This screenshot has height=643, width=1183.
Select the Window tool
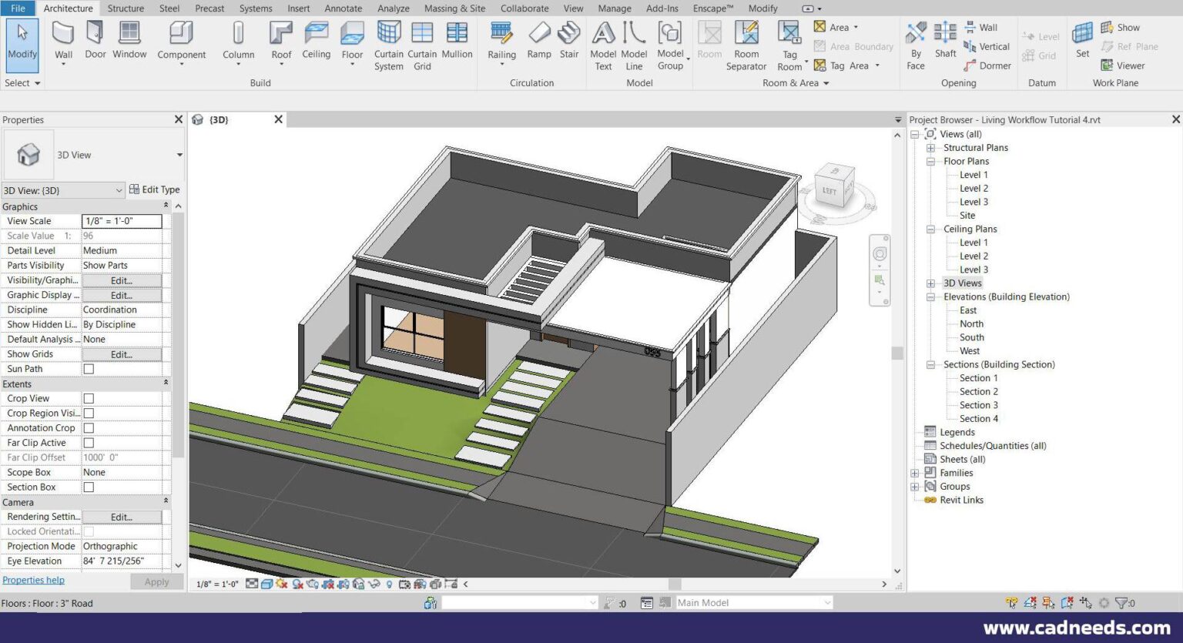click(129, 40)
